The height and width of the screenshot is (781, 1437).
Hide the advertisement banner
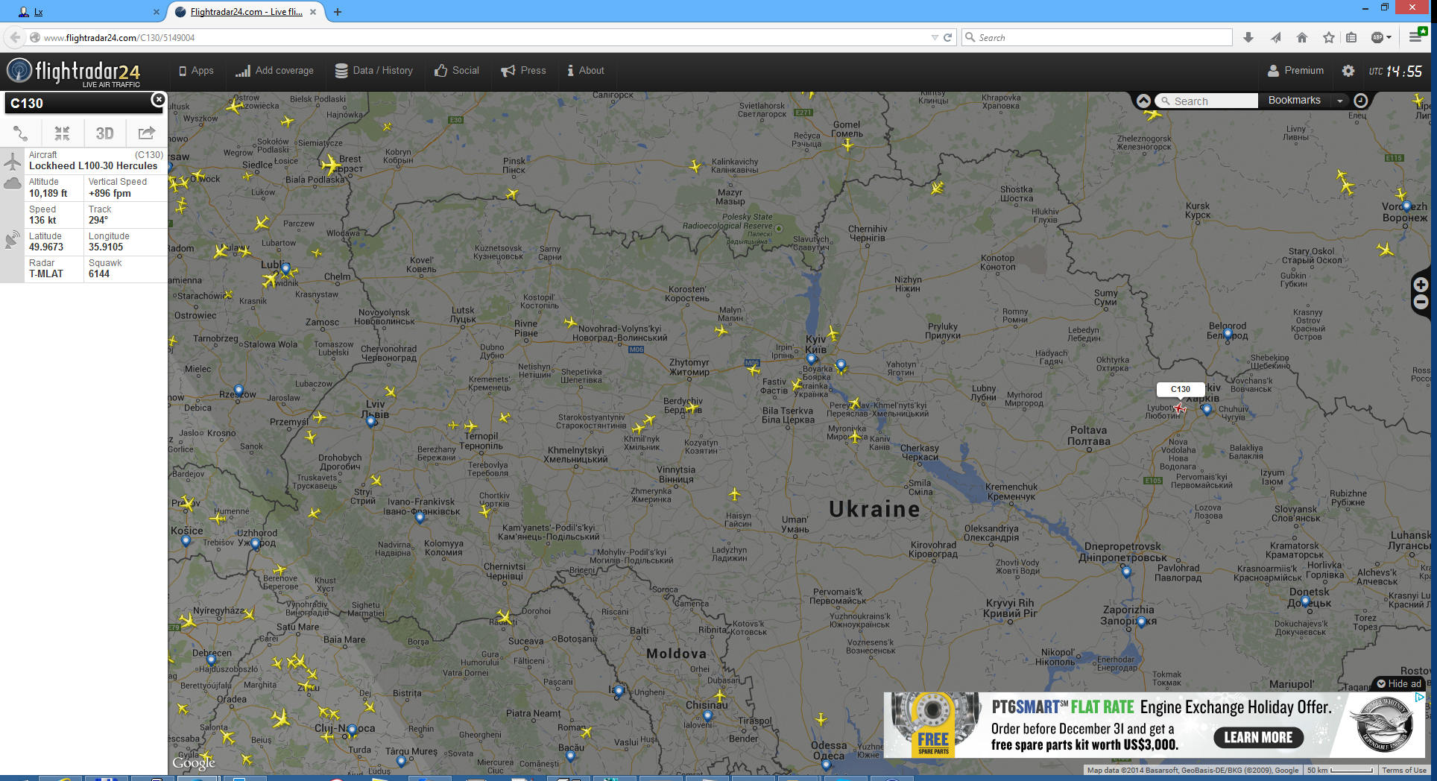click(1398, 683)
